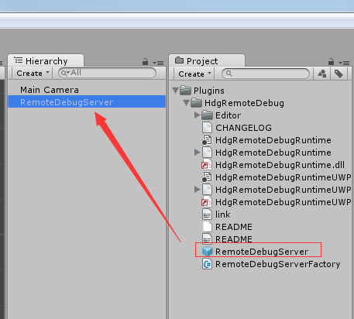The height and width of the screenshot is (319, 354).
Task: Expand the first HdgRemoteDebugRuntime file entry
Action: point(198,153)
